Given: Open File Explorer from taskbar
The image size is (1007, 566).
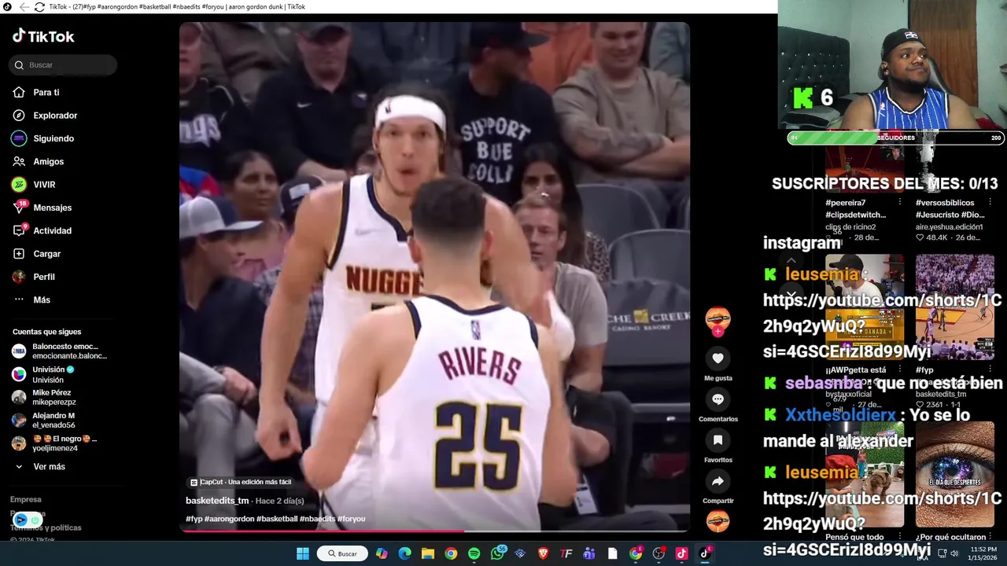Looking at the screenshot, I should [x=427, y=553].
